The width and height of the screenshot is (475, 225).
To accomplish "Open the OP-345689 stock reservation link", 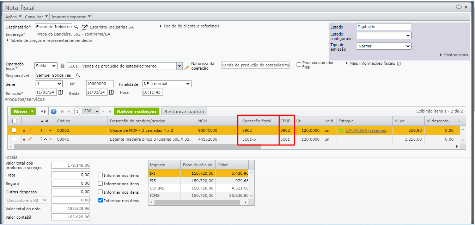I will tap(367, 130).
